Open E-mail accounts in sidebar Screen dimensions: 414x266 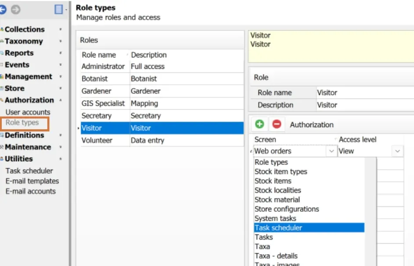pos(31,192)
